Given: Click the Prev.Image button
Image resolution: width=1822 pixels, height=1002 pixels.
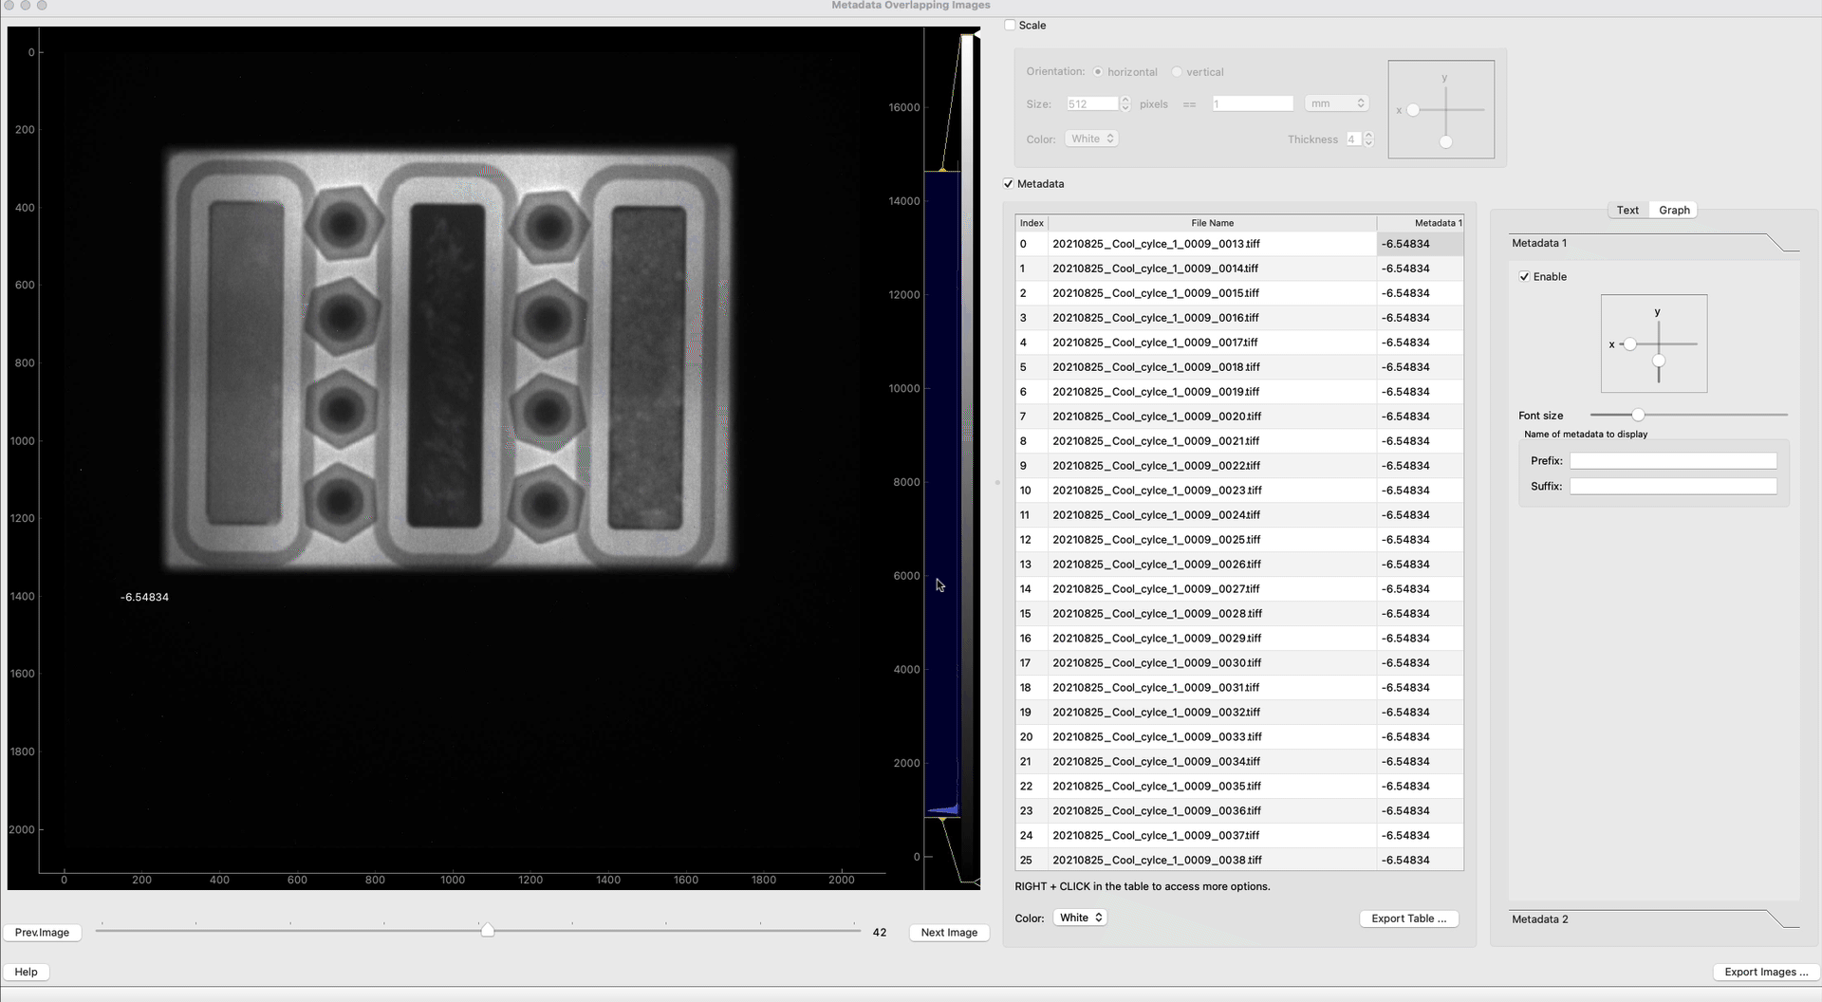Looking at the screenshot, I should tap(42, 933).
